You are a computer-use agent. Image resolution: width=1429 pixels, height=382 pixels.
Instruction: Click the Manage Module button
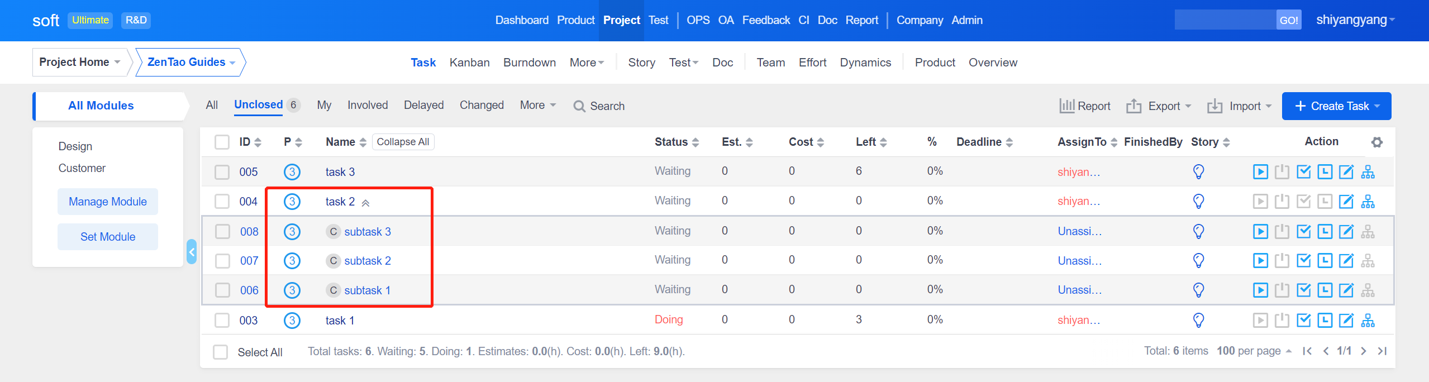click(x=108, y=202)
